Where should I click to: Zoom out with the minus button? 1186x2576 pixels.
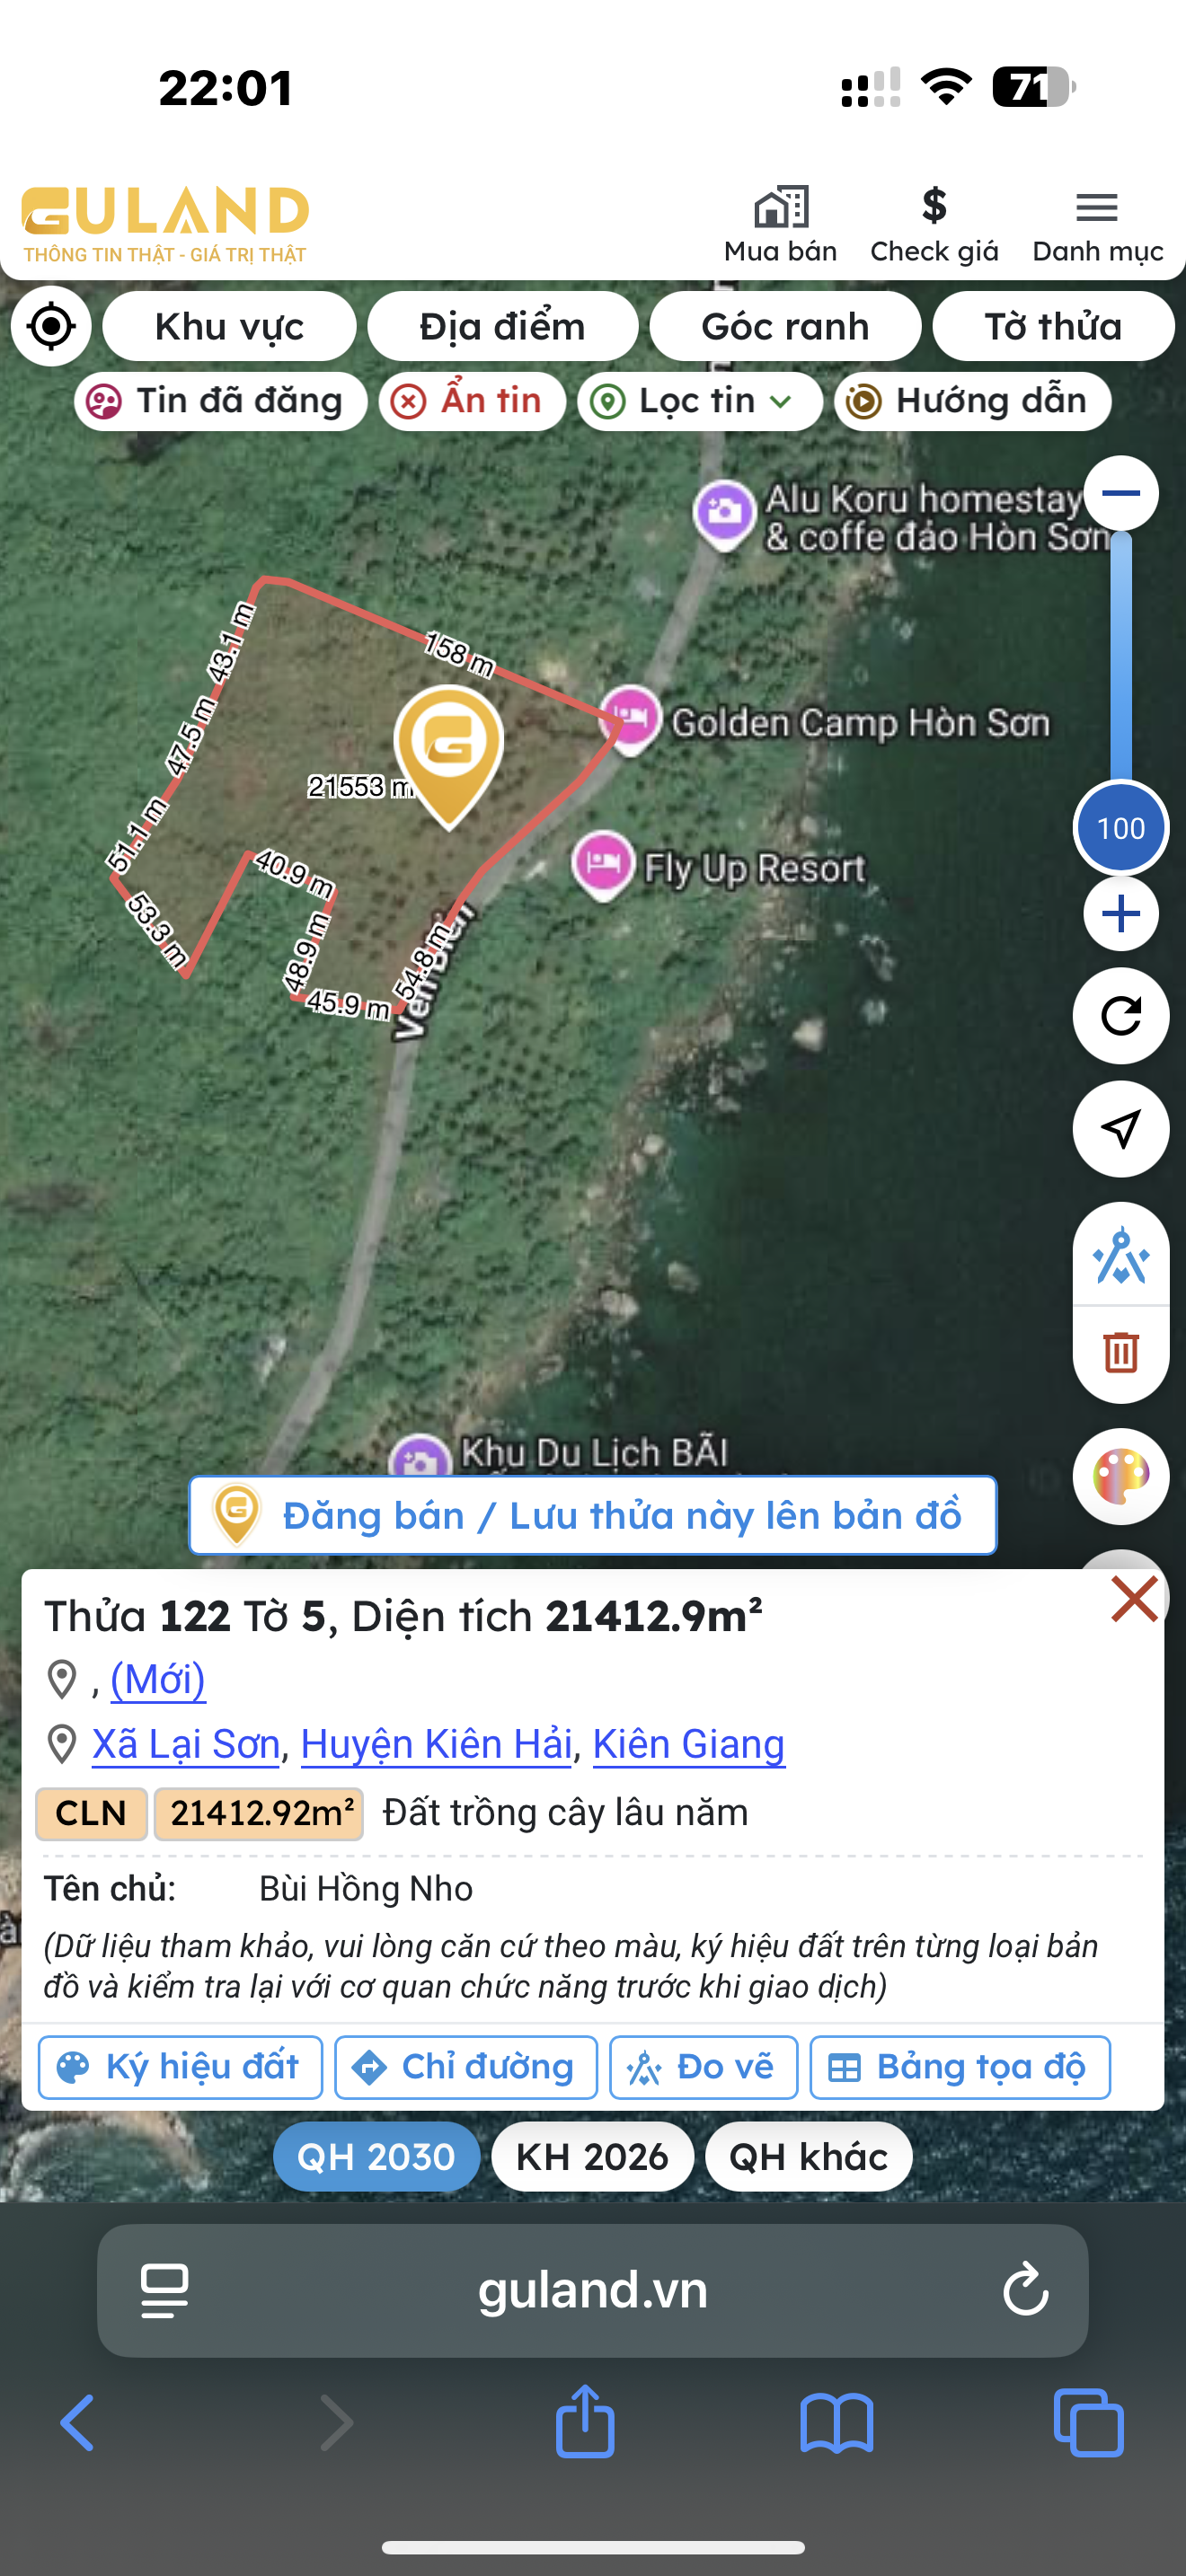pos(1121,493)
